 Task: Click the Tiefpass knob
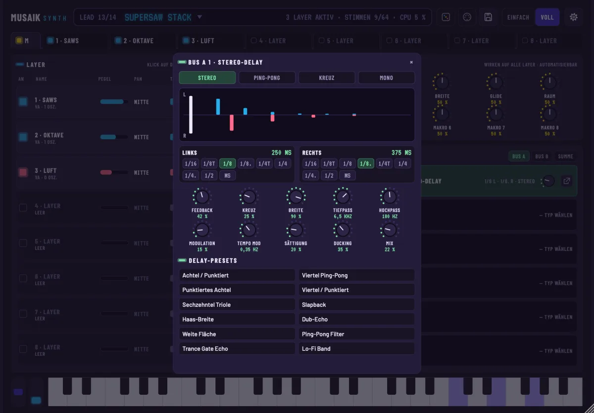(x=343, y=197)
